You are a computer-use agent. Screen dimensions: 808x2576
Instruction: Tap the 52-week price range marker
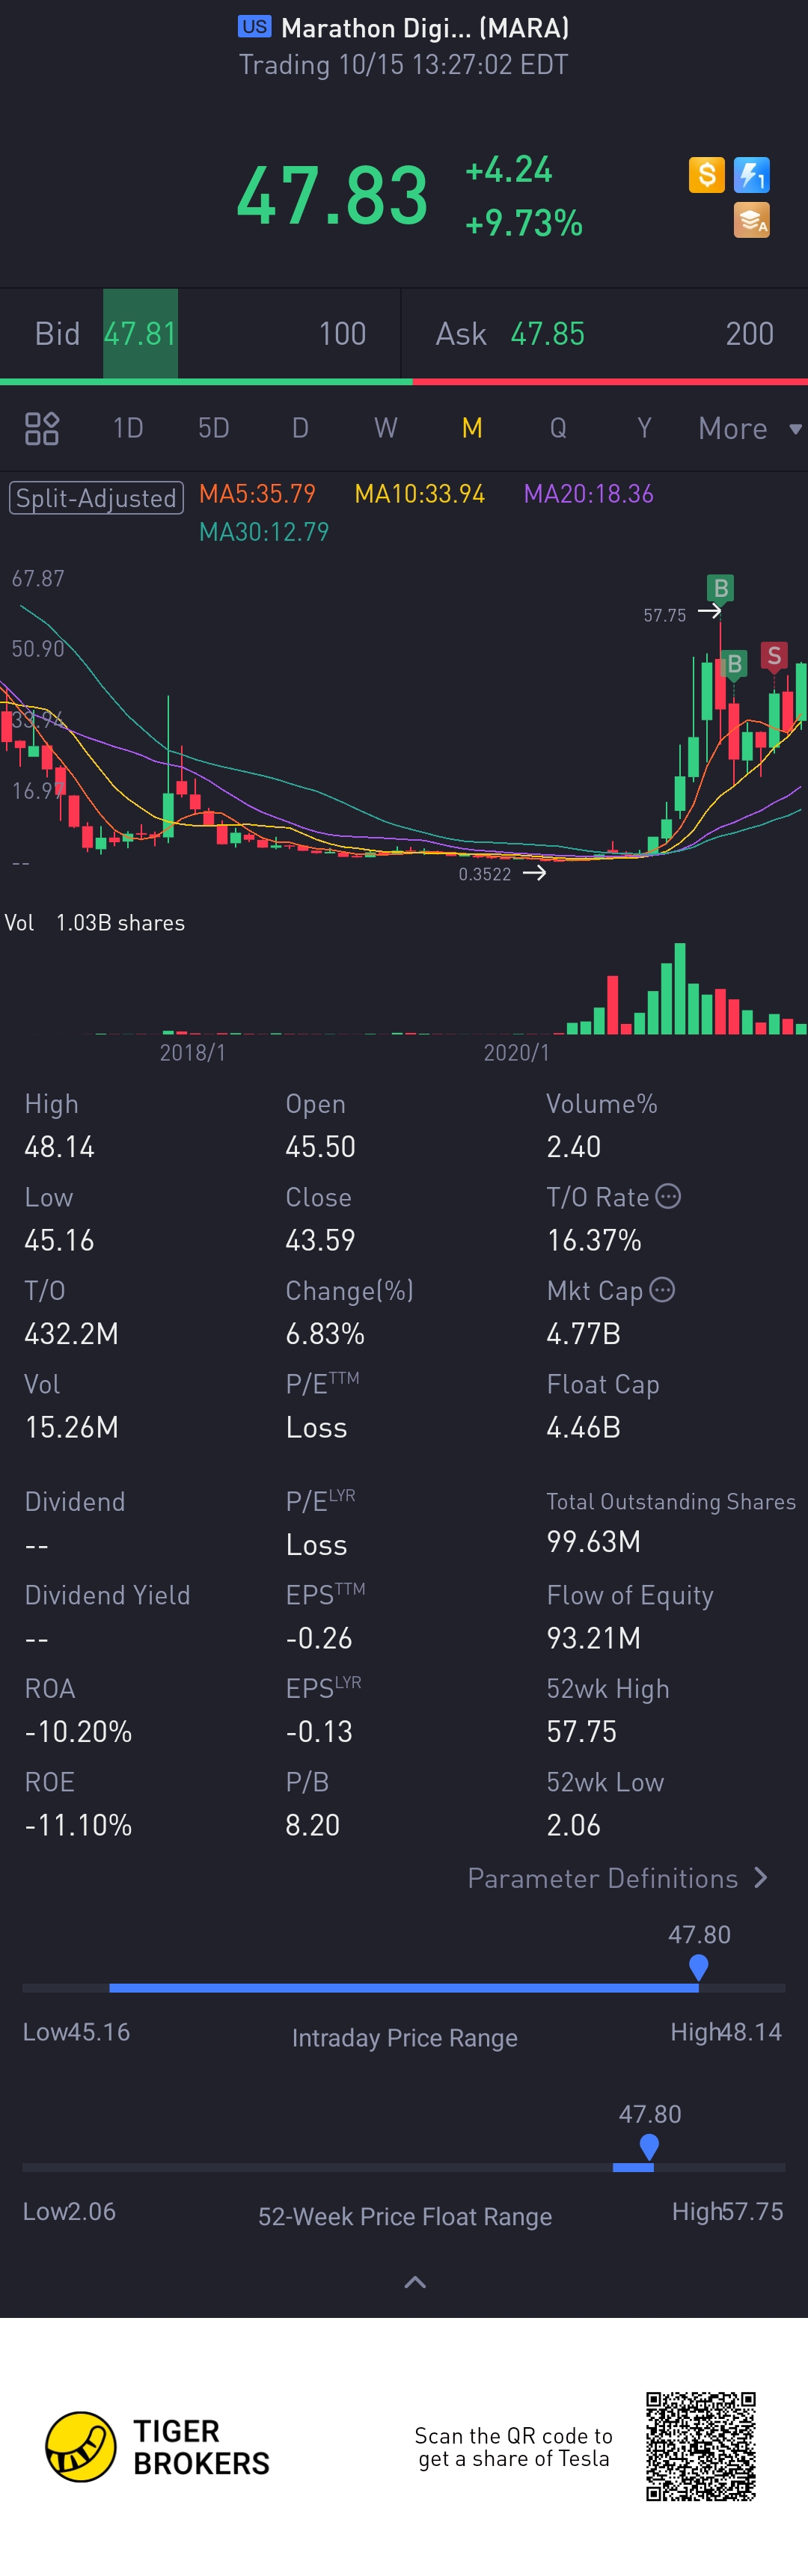pos(649,2146)
